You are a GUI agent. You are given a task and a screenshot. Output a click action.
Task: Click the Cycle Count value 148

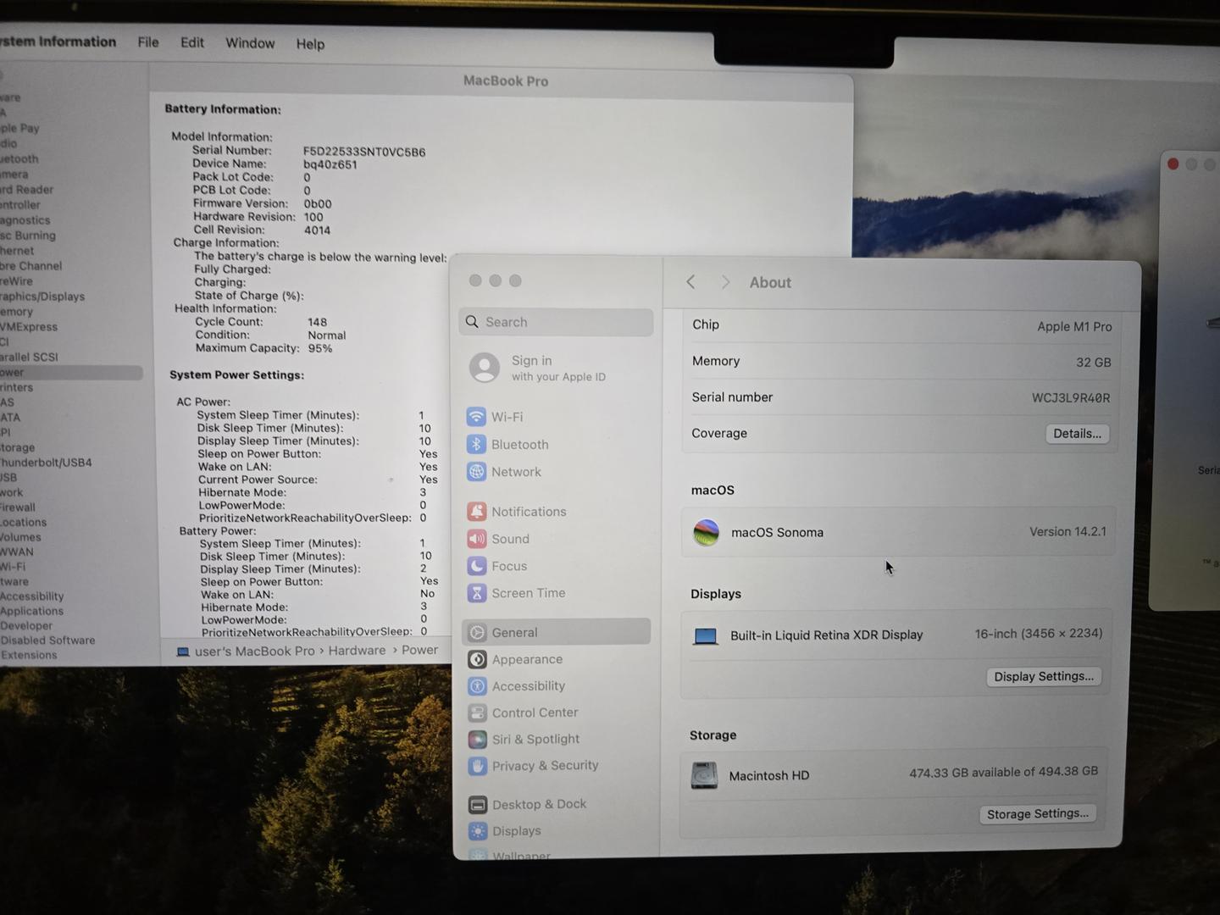[x=318, y=322]
